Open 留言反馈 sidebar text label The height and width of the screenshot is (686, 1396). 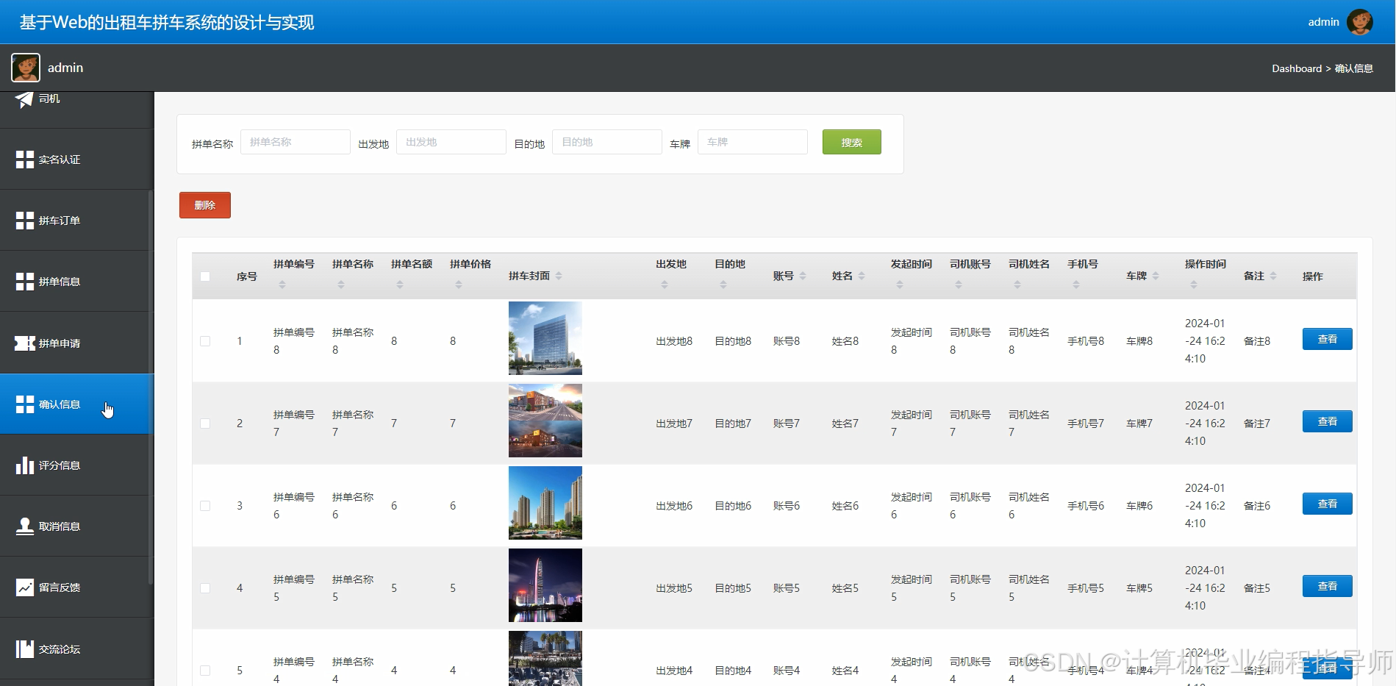(60, 587)
